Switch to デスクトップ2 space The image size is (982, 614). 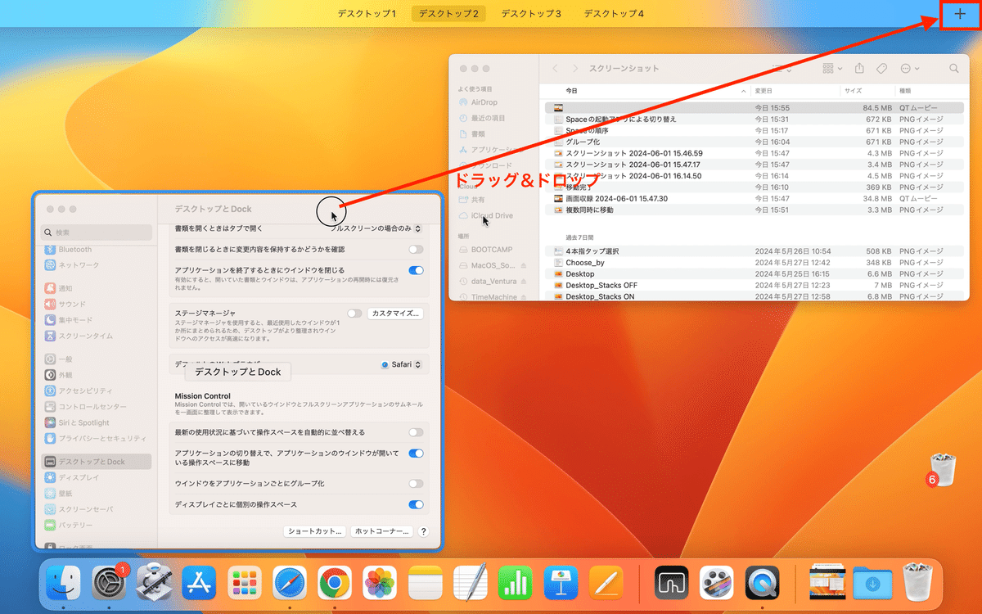(448, 14)
